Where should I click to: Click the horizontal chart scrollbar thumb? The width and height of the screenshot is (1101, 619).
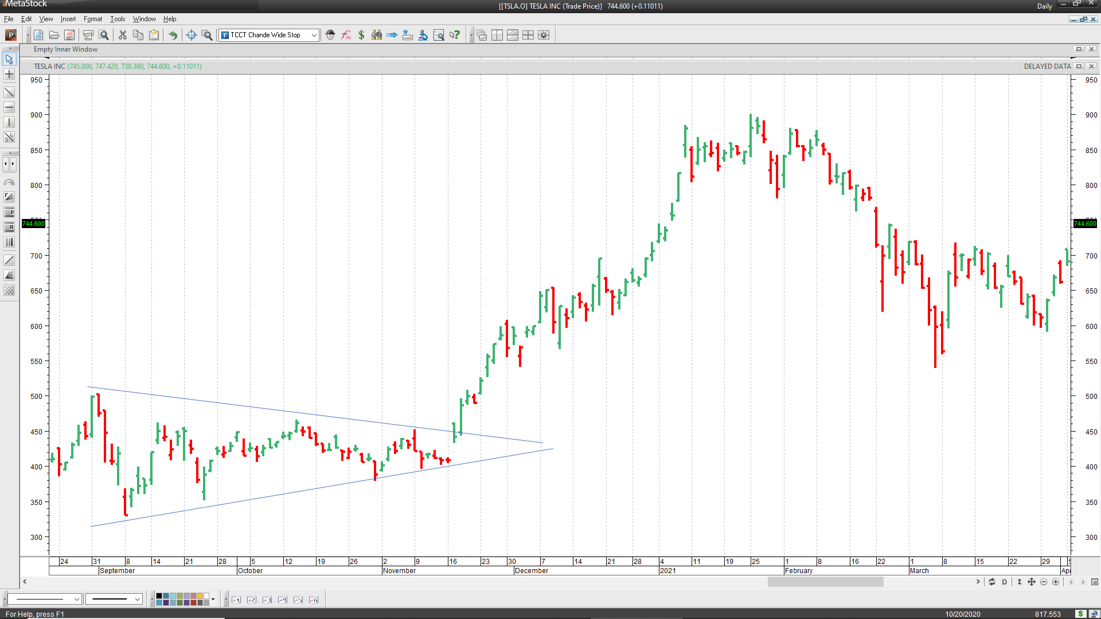point(826,582)
